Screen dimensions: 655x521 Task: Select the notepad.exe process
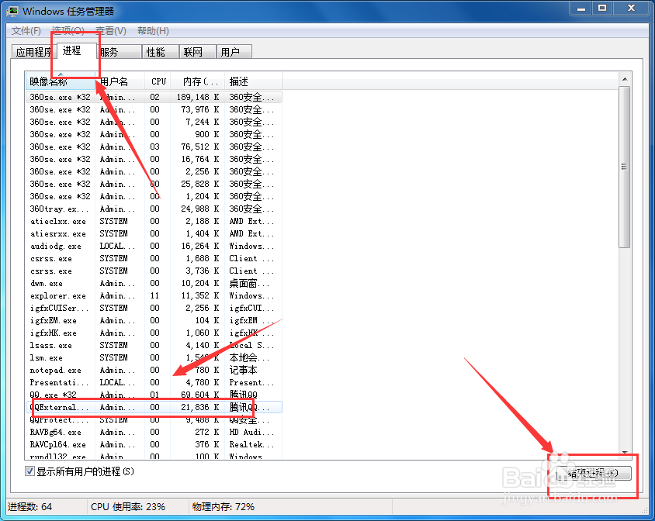[x=154, y=370]
